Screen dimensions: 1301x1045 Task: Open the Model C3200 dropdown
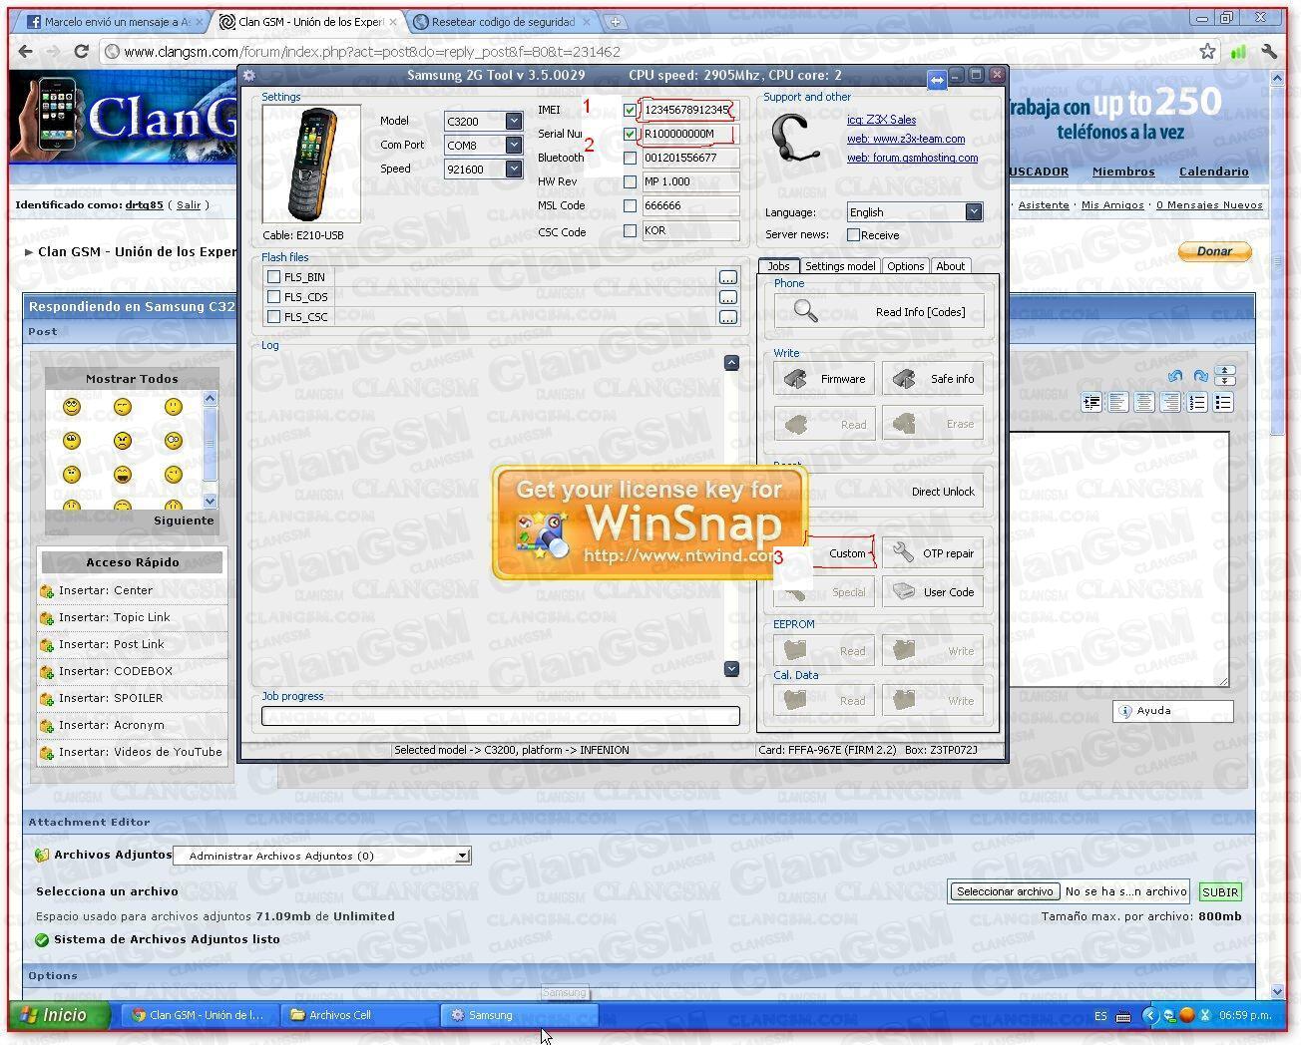pos(513,122)
